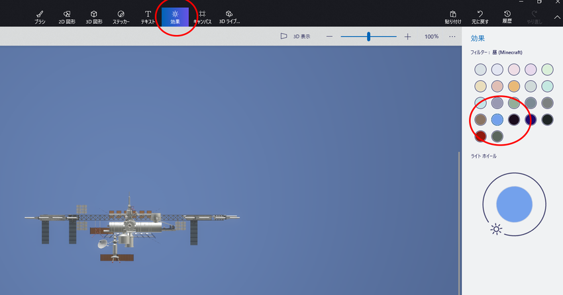The width and height of the screenshot is (563, 295).
Task: Open the 効果 effects tab
Action: 175,17
